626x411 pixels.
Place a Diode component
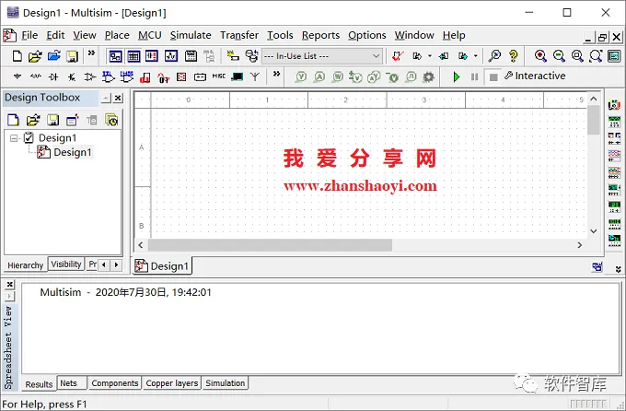(53, 76)
